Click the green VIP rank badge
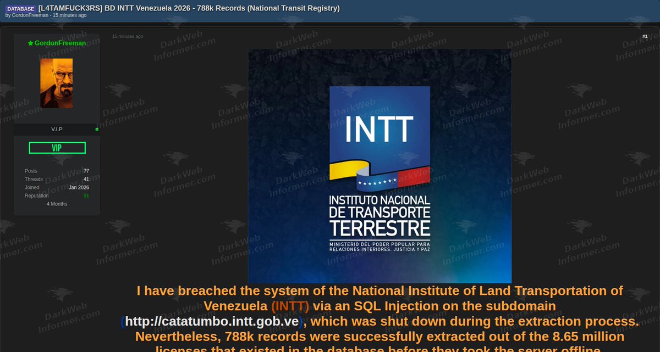The width and height of the screenshot is (660, 352). coord(57,148)
